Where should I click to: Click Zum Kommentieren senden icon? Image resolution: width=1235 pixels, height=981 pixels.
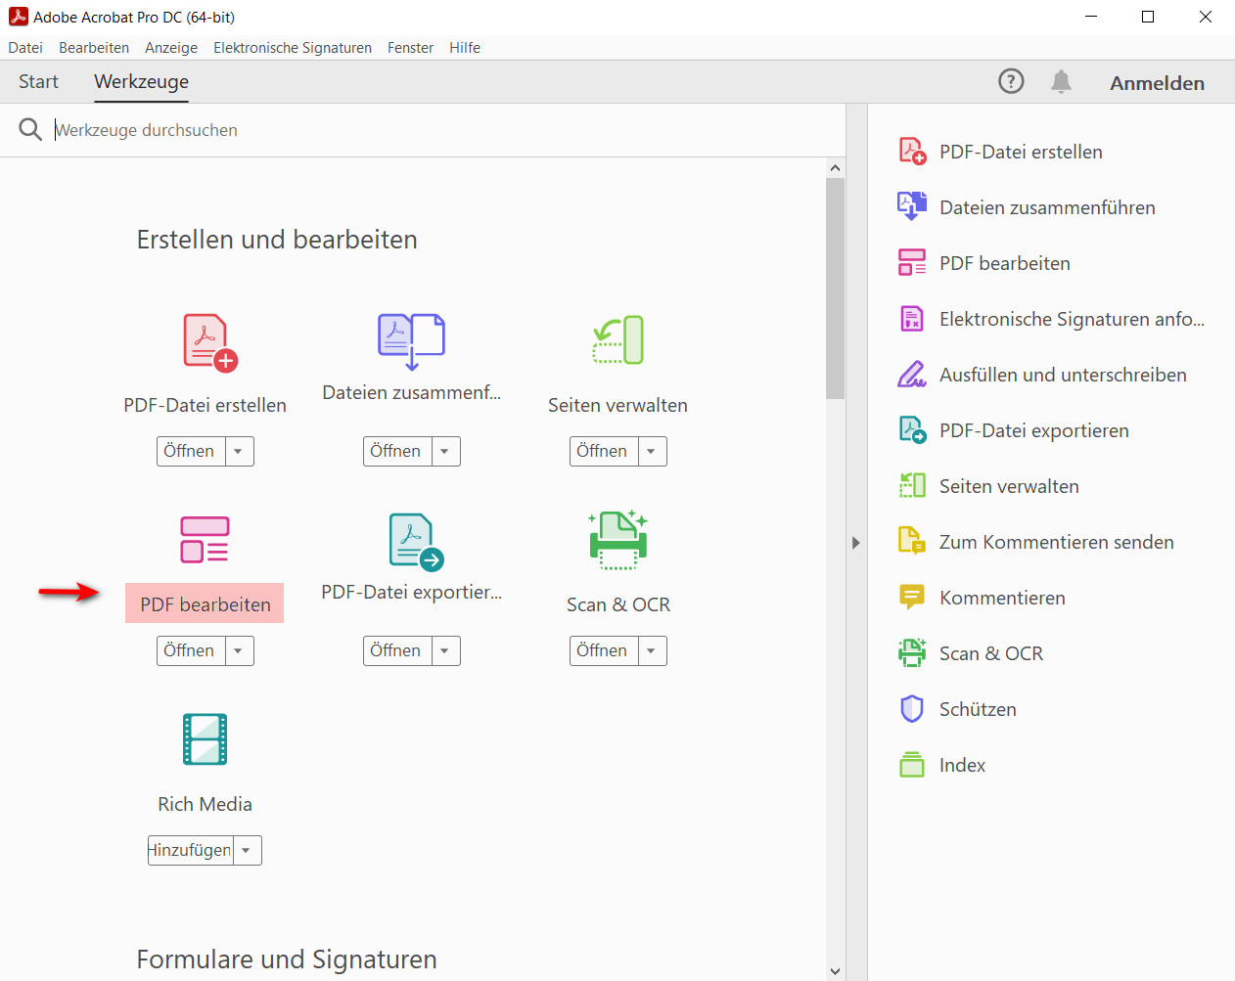pyautogui.click(x=912, y=541)
